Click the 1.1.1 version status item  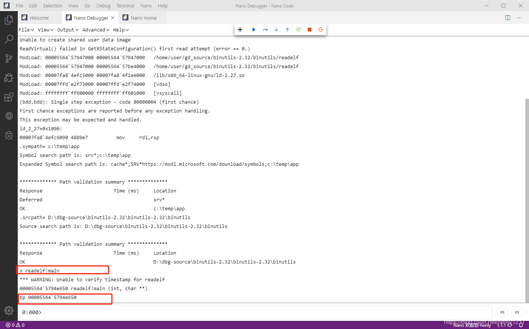(501, 325)
